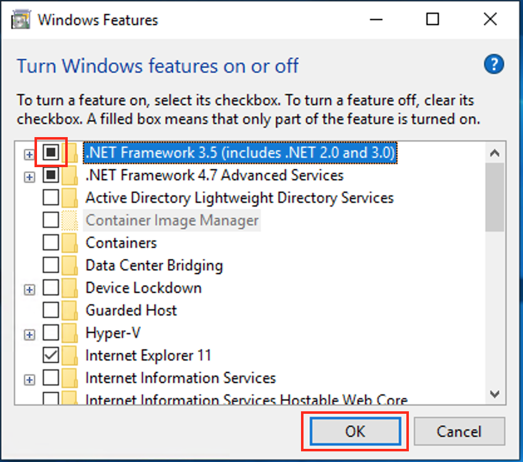Uncheck the Internet Explorer 11 checkbox
This screenshot has width=523, height=462.
coord(50,356)
